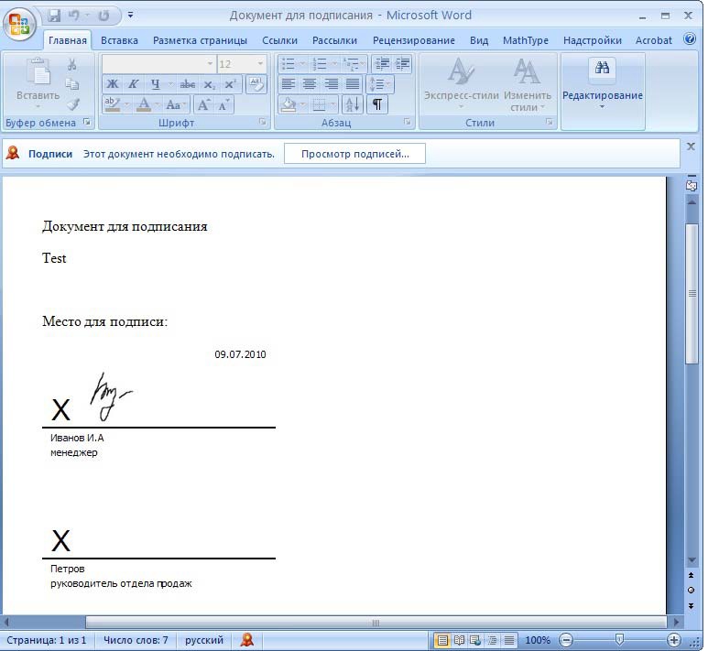Click русский language indicator
This screenshot has height=651, width=708.
(204, 640)
